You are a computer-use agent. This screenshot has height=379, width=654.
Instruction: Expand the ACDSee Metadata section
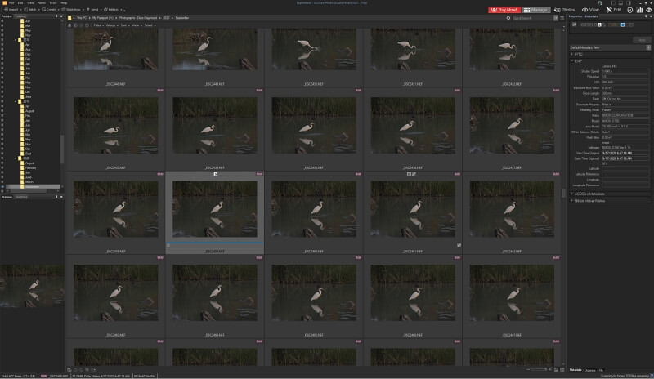571,194
